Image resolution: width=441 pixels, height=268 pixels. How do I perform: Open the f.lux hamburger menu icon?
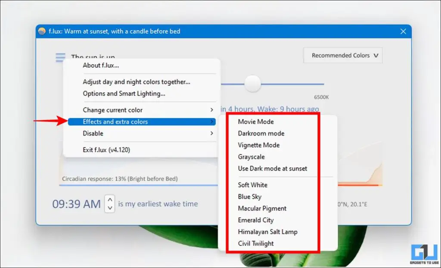[60, 57]
